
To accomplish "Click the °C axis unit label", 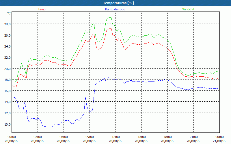I will point(9,13).
